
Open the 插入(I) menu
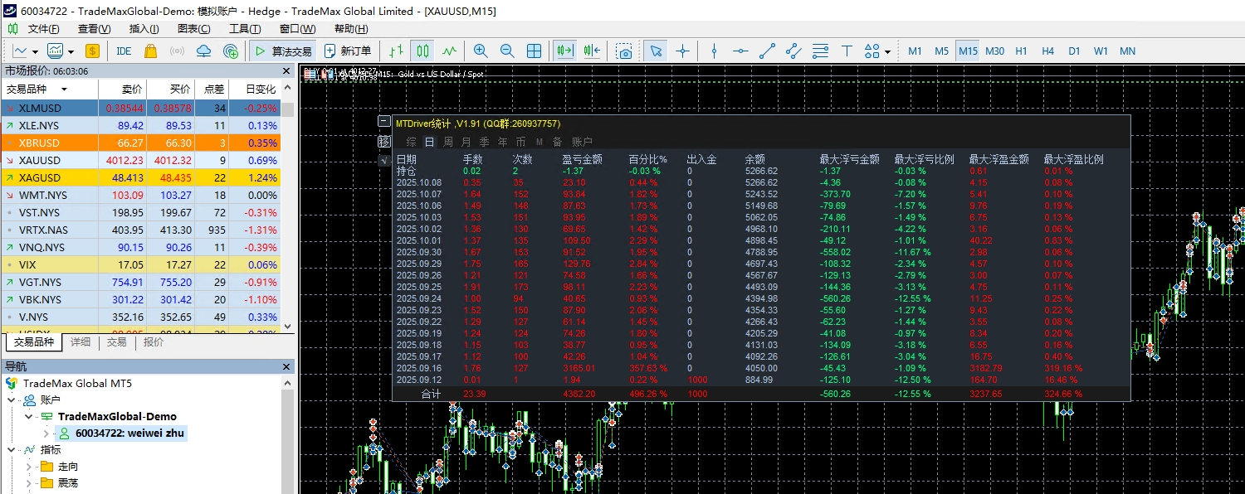tap(144, 29)
